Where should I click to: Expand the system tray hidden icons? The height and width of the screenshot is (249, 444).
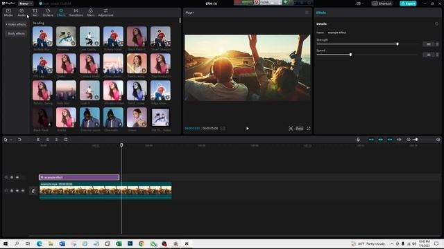click(392, 243)
